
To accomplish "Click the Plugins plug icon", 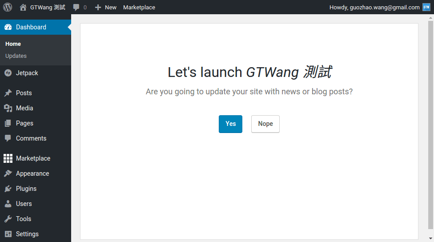I will (x=8, y=189).
